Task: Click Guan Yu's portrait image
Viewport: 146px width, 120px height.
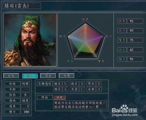Action: click(x=30, y=40)
